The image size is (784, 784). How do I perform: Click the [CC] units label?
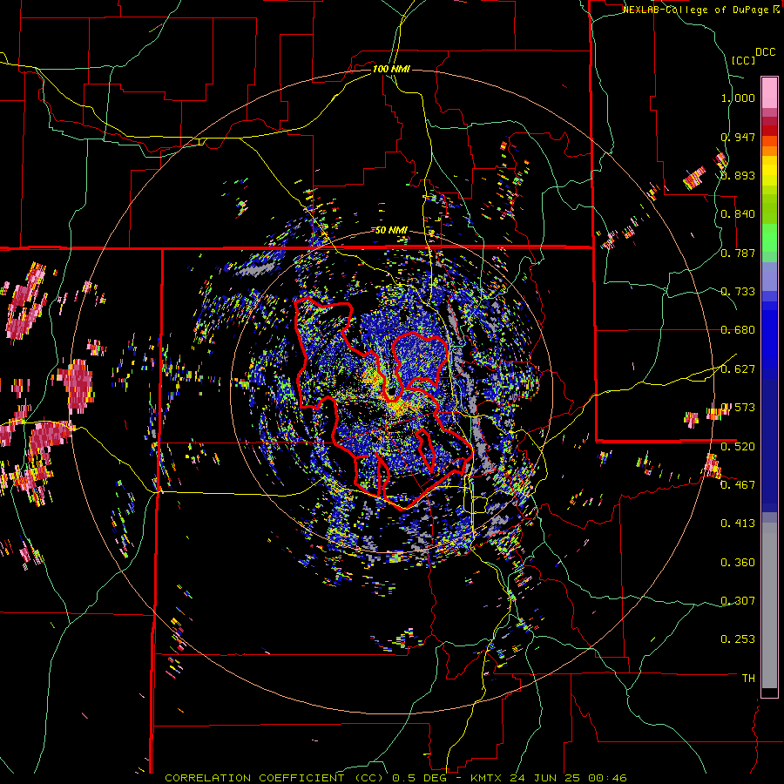743,60
